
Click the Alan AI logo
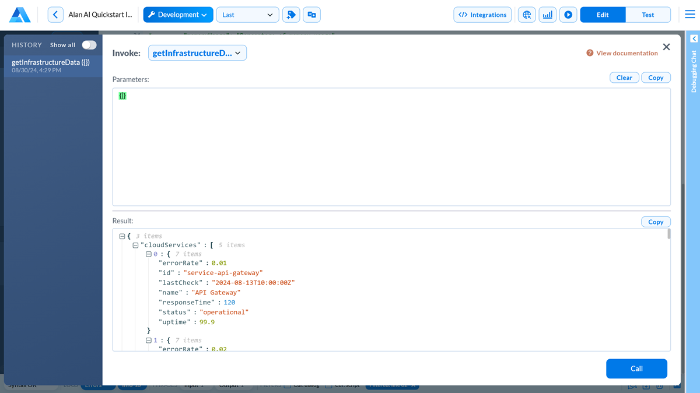[x=20, y=15]
